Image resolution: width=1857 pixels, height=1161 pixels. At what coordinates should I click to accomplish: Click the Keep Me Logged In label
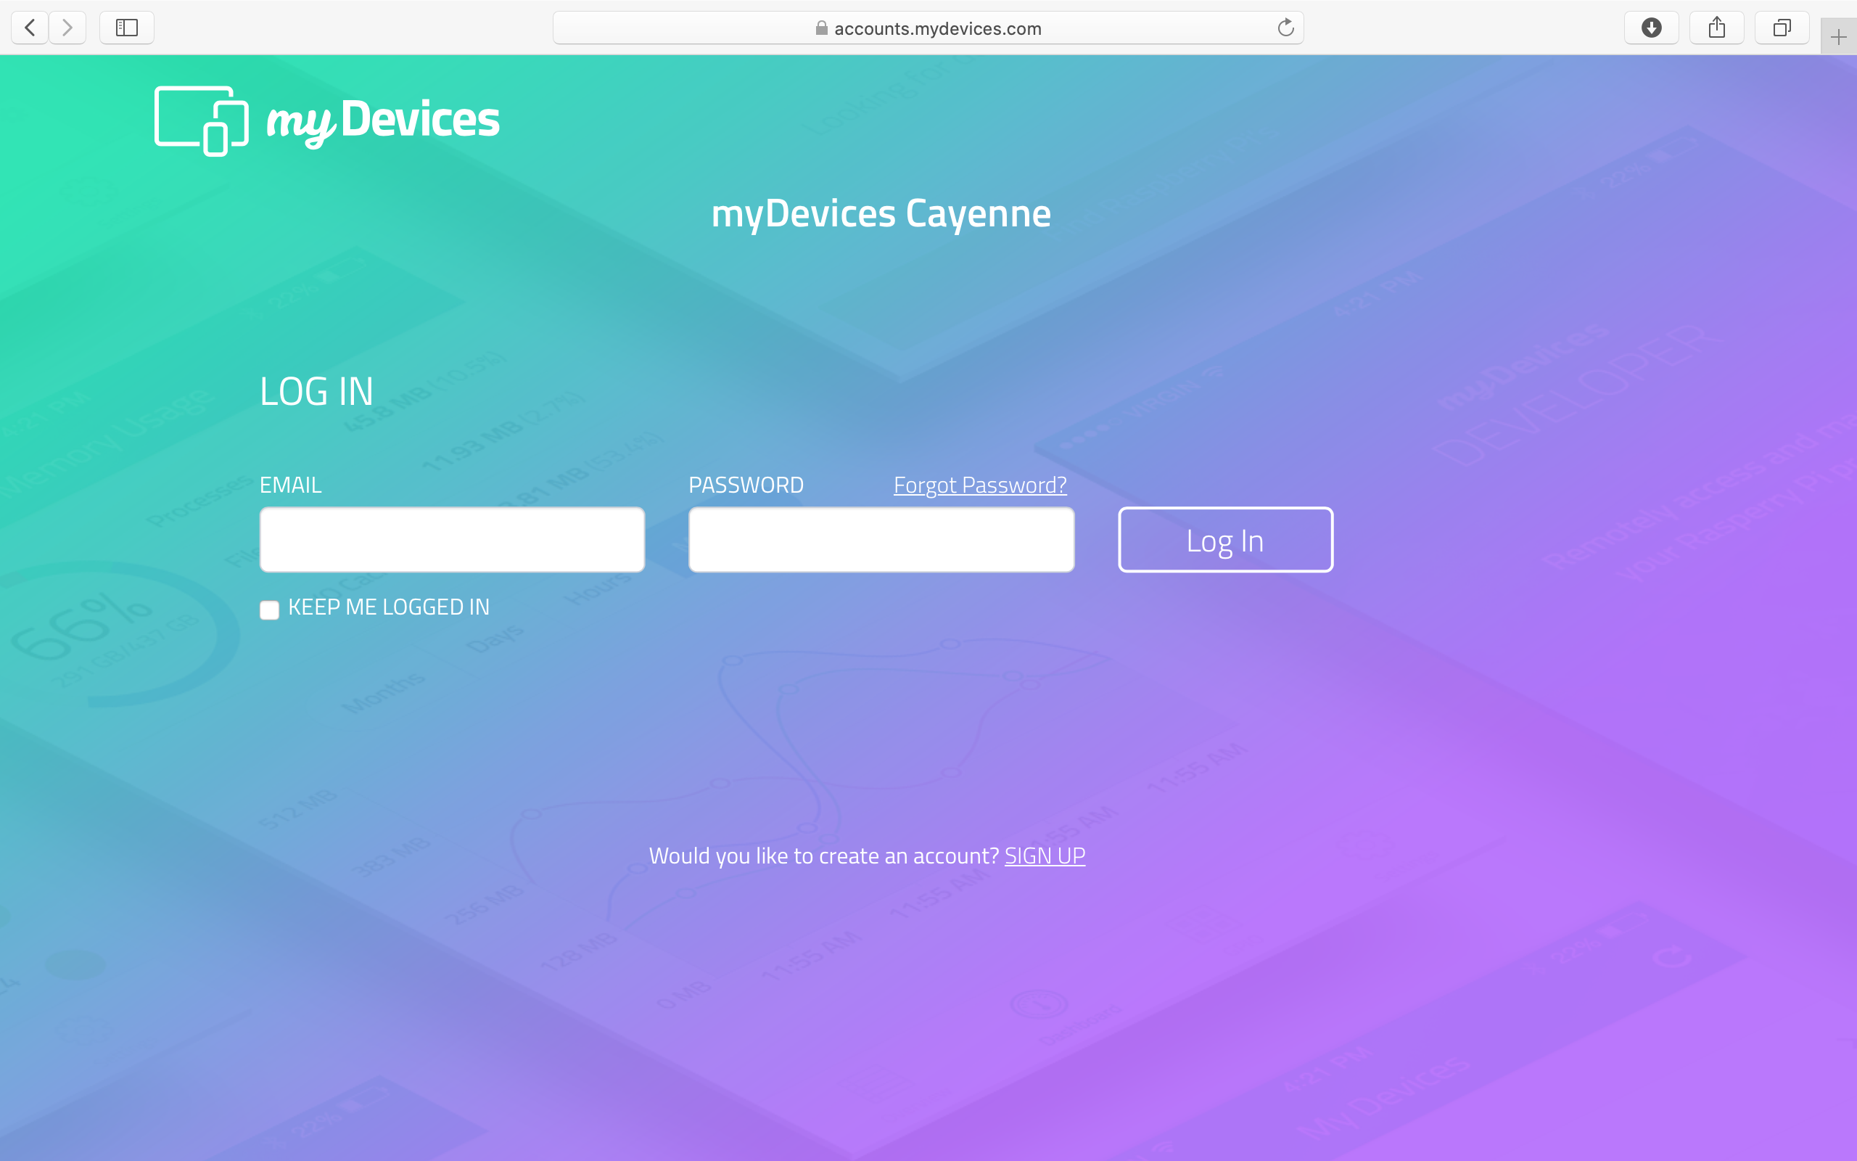click(388, 607)
